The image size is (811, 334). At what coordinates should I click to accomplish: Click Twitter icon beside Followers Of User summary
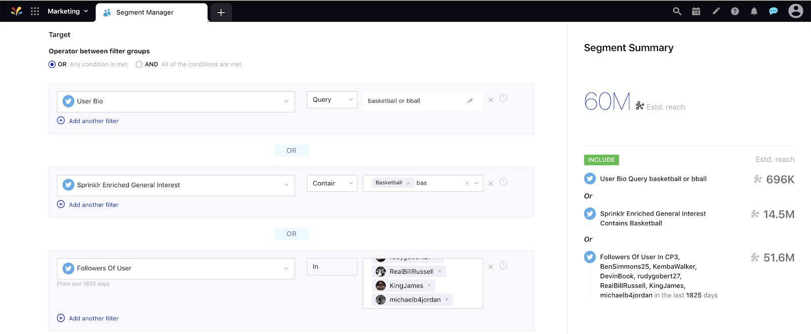pyautogui.click(x=590, y=257)
